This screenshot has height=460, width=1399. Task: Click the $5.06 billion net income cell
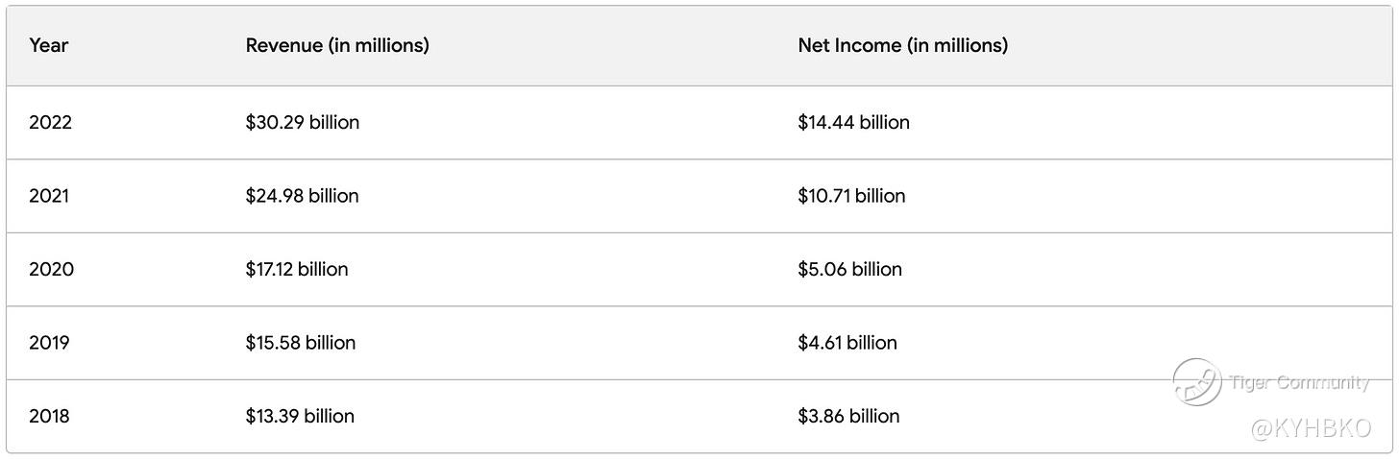click(849, 270)
